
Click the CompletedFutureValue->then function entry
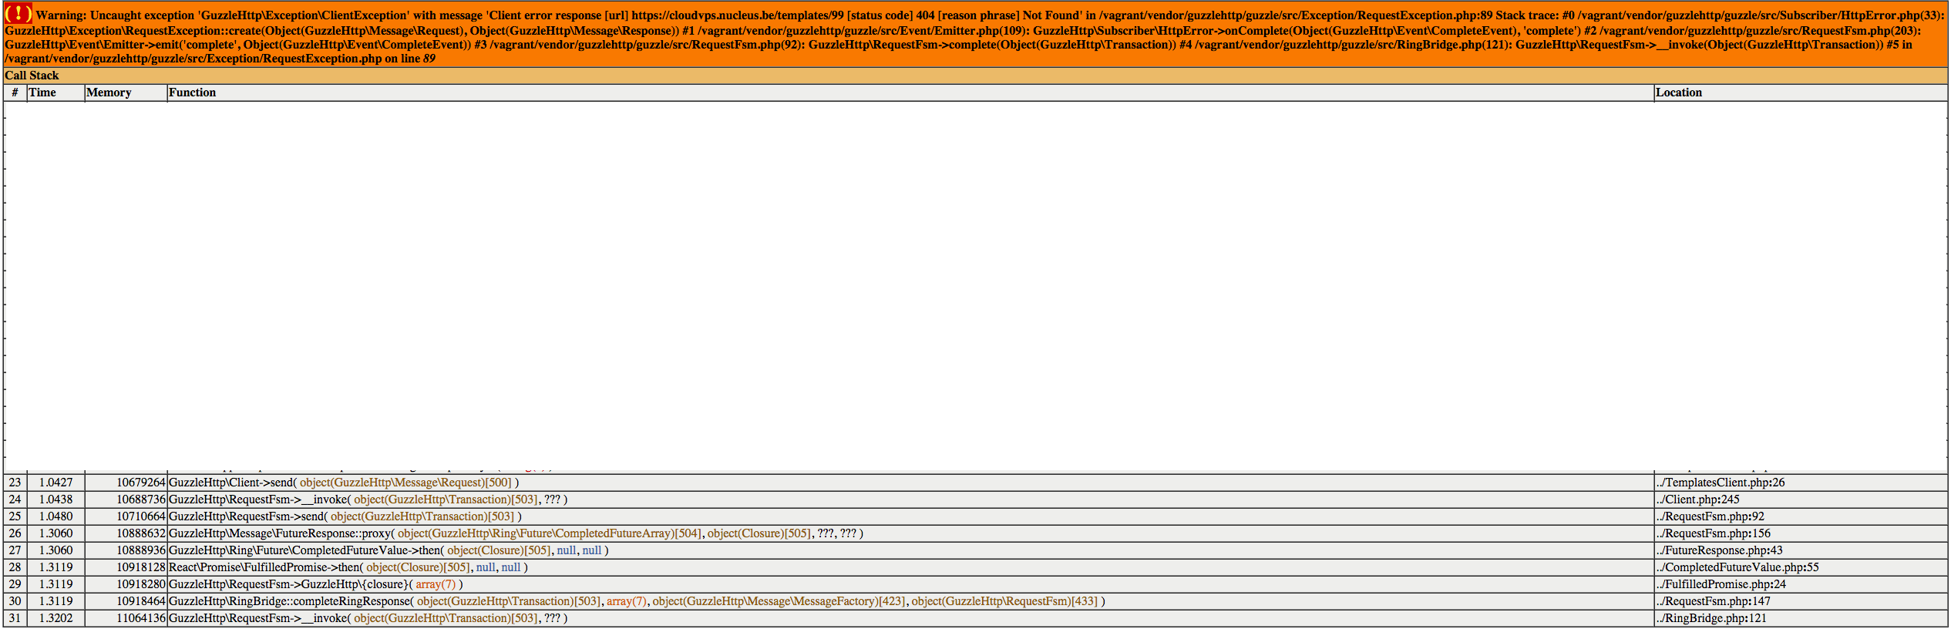coord(389,550)
